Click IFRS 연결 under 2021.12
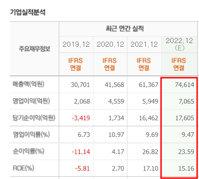The height and width of the screenshot is (179, 199). [144, 64]
